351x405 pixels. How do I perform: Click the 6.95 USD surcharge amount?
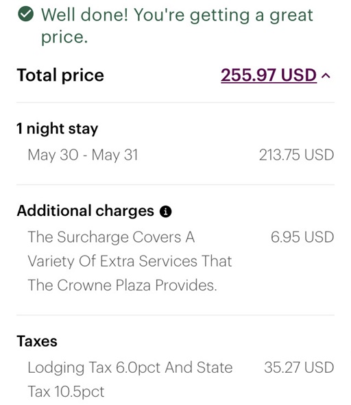point(302,237)
